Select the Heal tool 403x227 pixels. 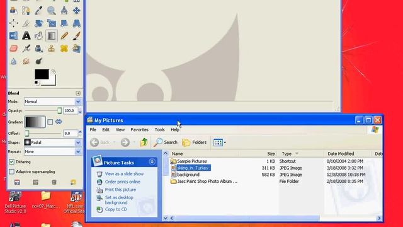64,49
